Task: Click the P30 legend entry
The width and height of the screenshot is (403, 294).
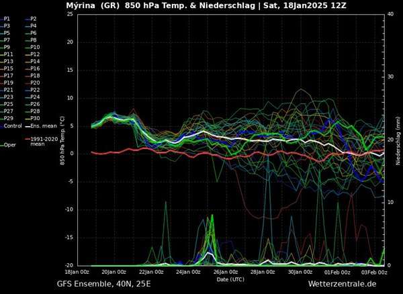Action: tap(35, 118)
